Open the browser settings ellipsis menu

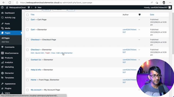[x=170, y=2]
